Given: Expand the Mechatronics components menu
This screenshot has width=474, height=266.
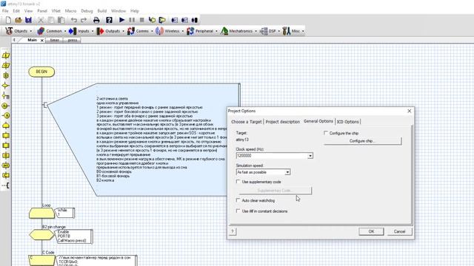Looking at the screenshot, I should (238, 31).
